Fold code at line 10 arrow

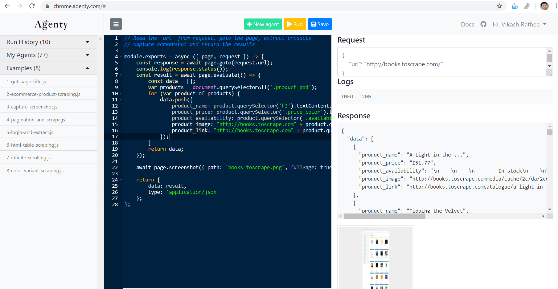[121, 94]
